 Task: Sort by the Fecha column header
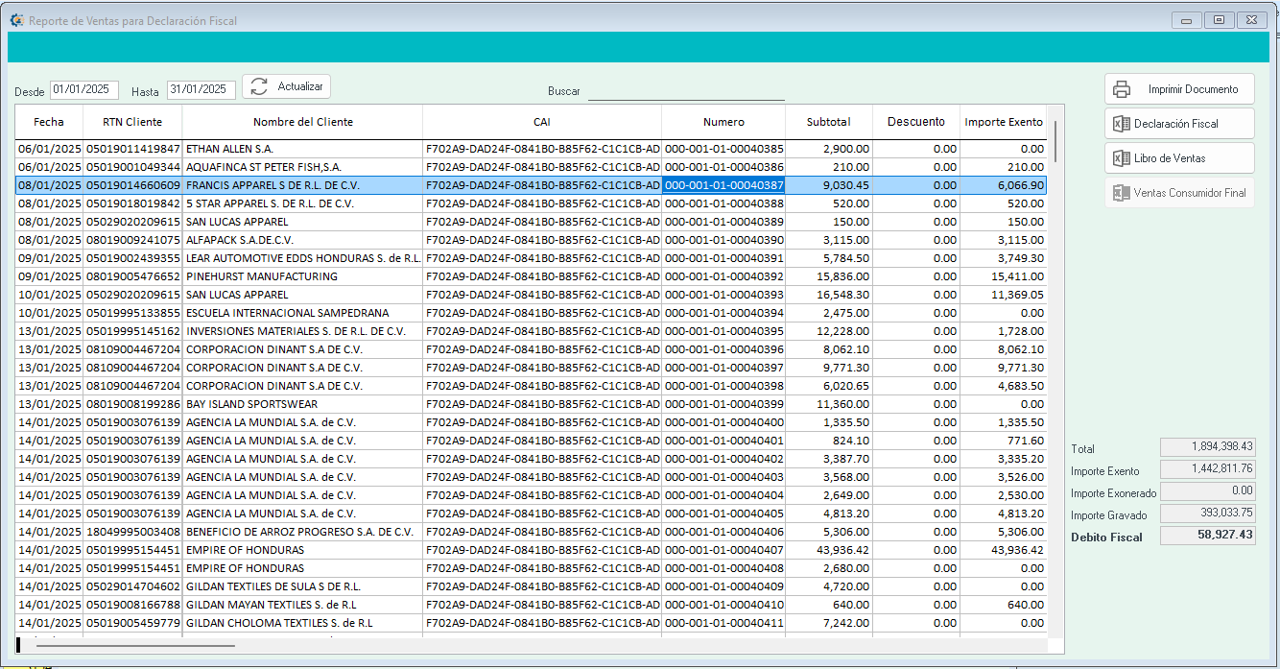coord(49,122)
